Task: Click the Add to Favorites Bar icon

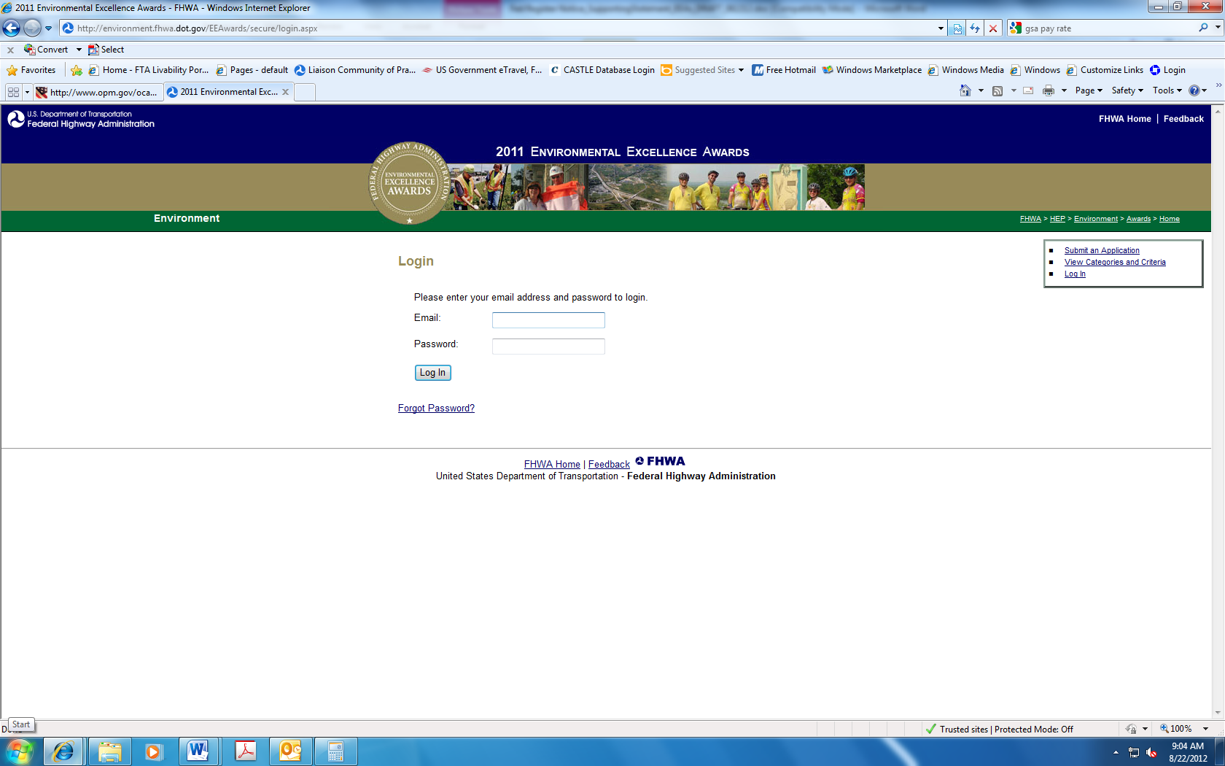Action: point(77,70)
